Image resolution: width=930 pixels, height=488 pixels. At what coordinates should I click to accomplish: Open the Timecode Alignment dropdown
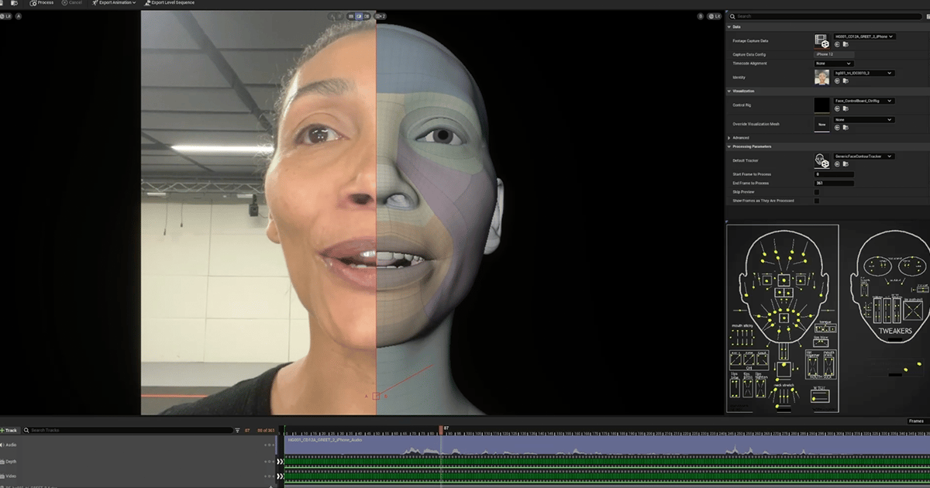833,64
